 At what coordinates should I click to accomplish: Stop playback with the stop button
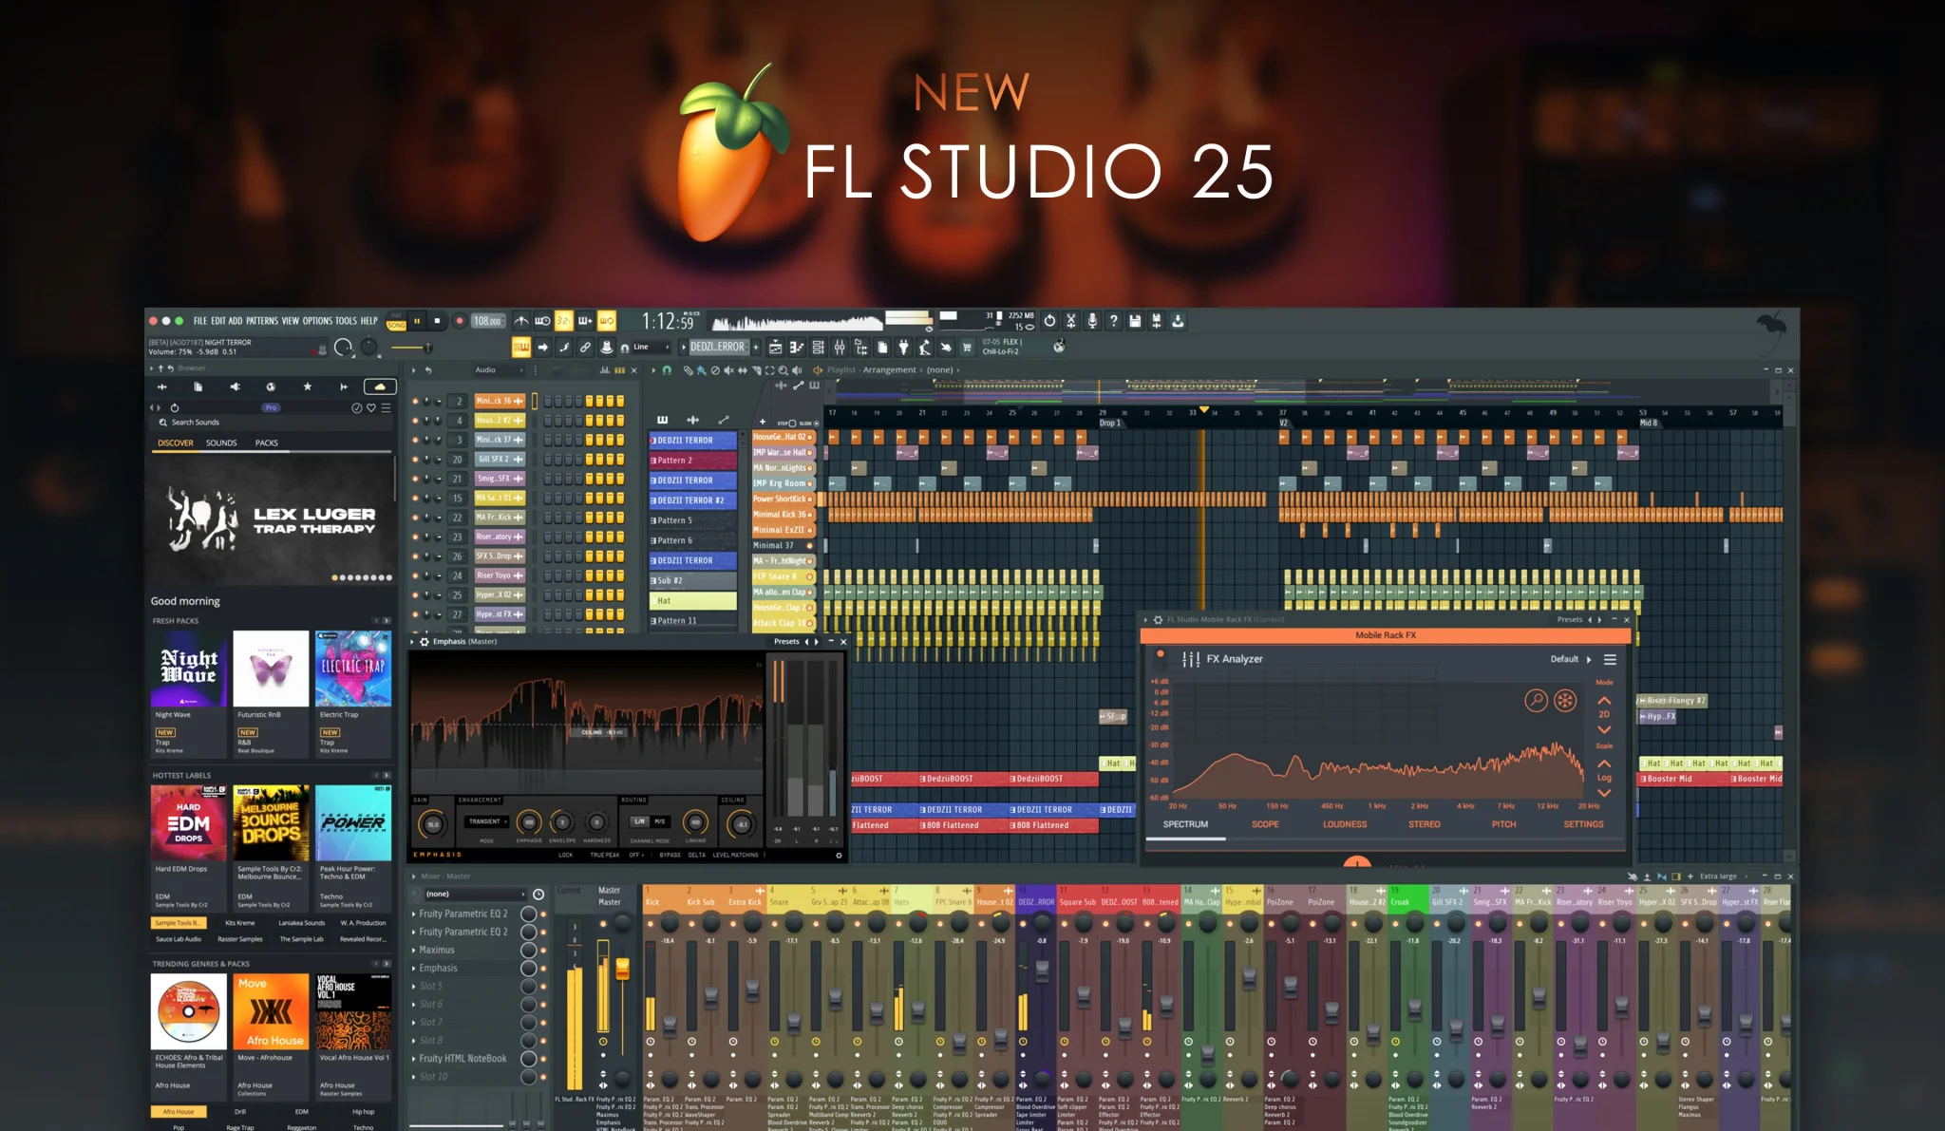[x=438, y=321]
